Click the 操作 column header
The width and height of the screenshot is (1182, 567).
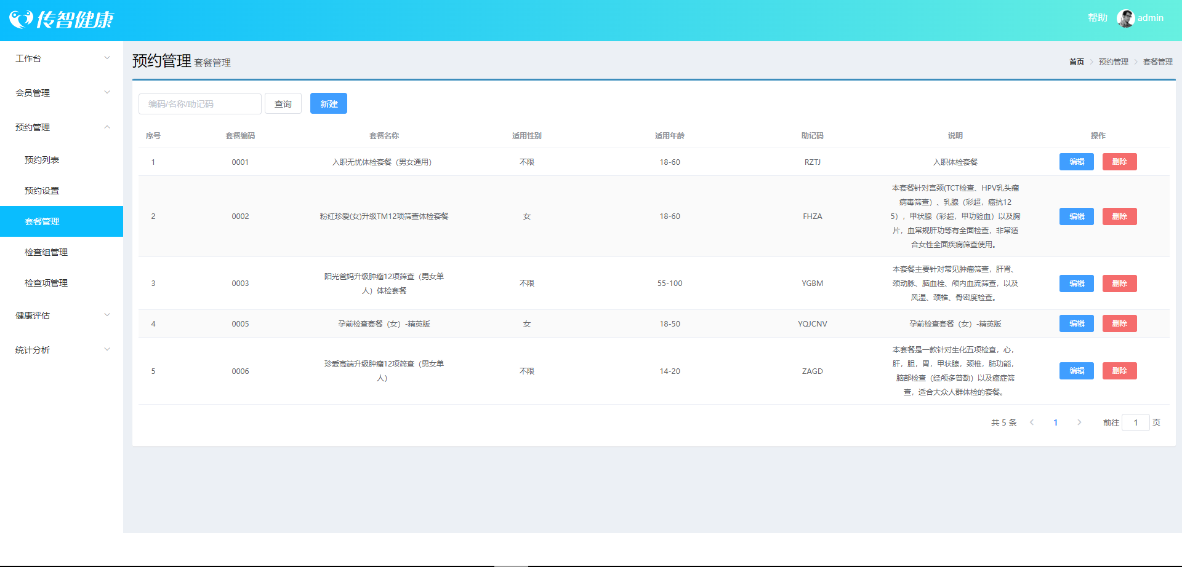[x=1098, y=136]
